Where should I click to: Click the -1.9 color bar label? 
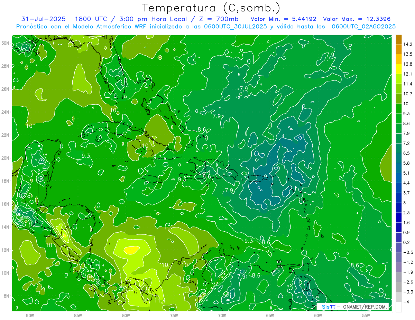(x=408, y=272)
